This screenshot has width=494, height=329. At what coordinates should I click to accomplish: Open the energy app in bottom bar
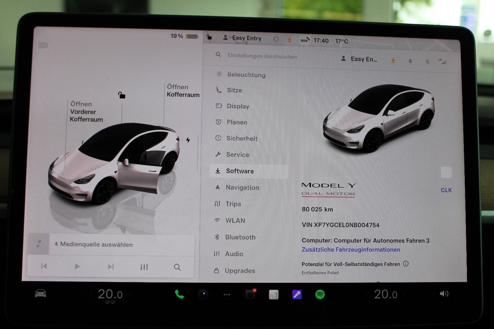click(274, 294)
